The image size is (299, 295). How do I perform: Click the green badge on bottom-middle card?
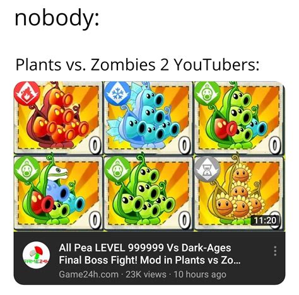[117, 170]
